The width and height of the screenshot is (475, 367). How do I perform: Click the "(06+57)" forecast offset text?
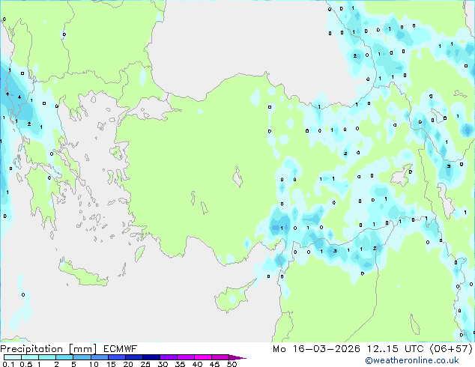(x=450, y=348)
